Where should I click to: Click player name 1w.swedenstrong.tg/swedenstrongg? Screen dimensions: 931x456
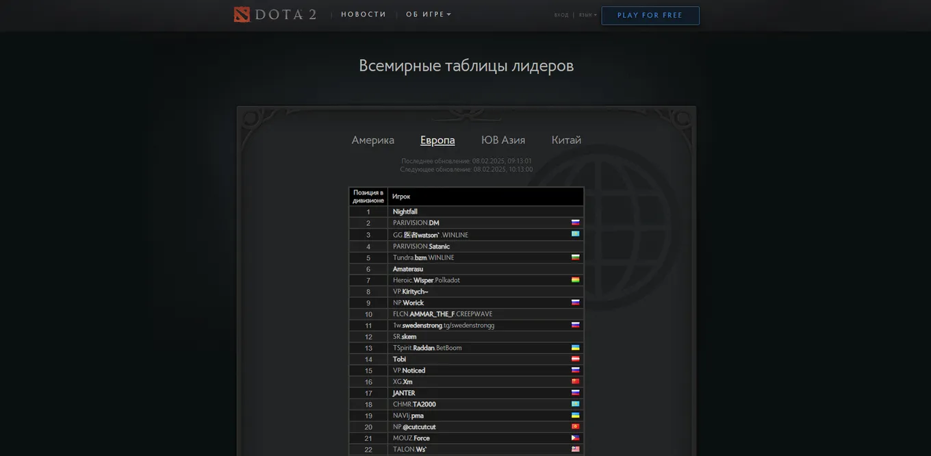click(x=444, y=325)
